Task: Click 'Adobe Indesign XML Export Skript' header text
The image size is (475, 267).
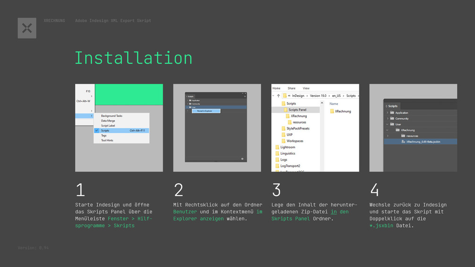Action: (113, 21)
